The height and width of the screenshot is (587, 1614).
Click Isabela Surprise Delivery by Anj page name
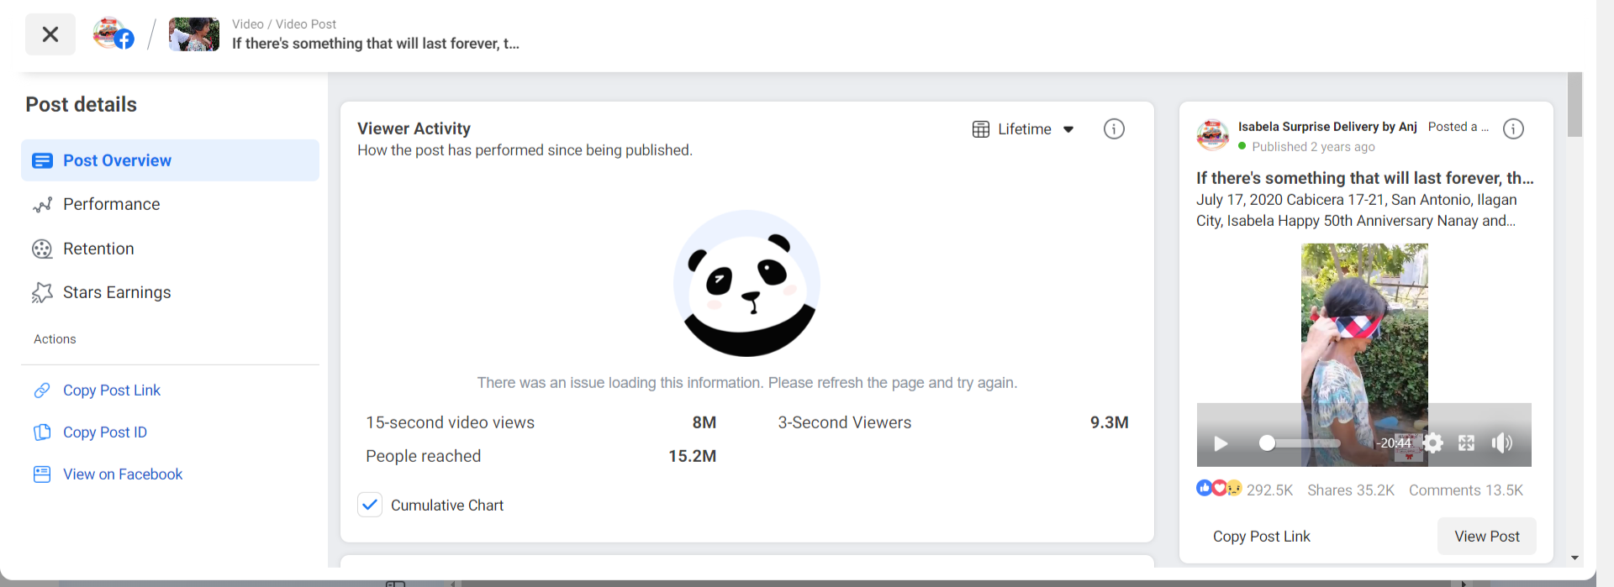point(1327,127)
